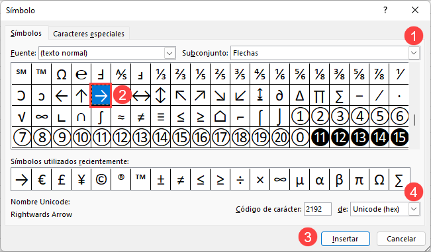Choose the euro sign in recently used symbols
Image resolution: width=431 pixels, height=252 pixels.
pos(42,179)
